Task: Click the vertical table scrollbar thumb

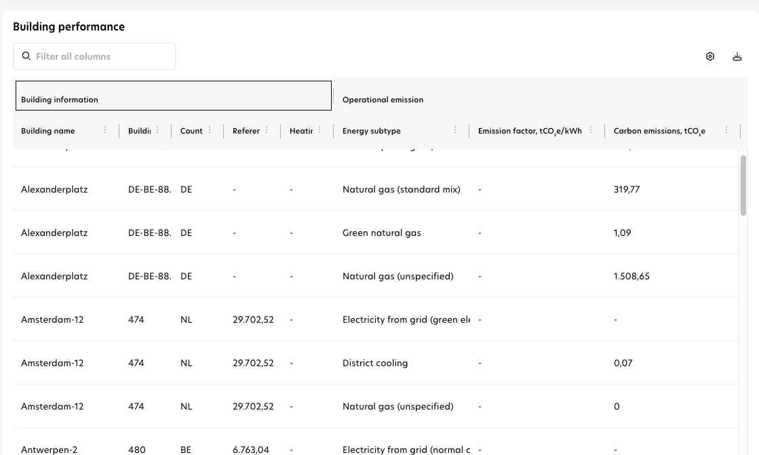Action: [743, 185]
